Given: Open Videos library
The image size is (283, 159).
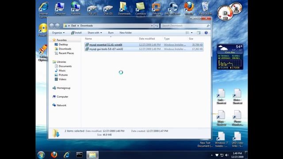Looking at the screenshot, I should [x=62, y=79].
